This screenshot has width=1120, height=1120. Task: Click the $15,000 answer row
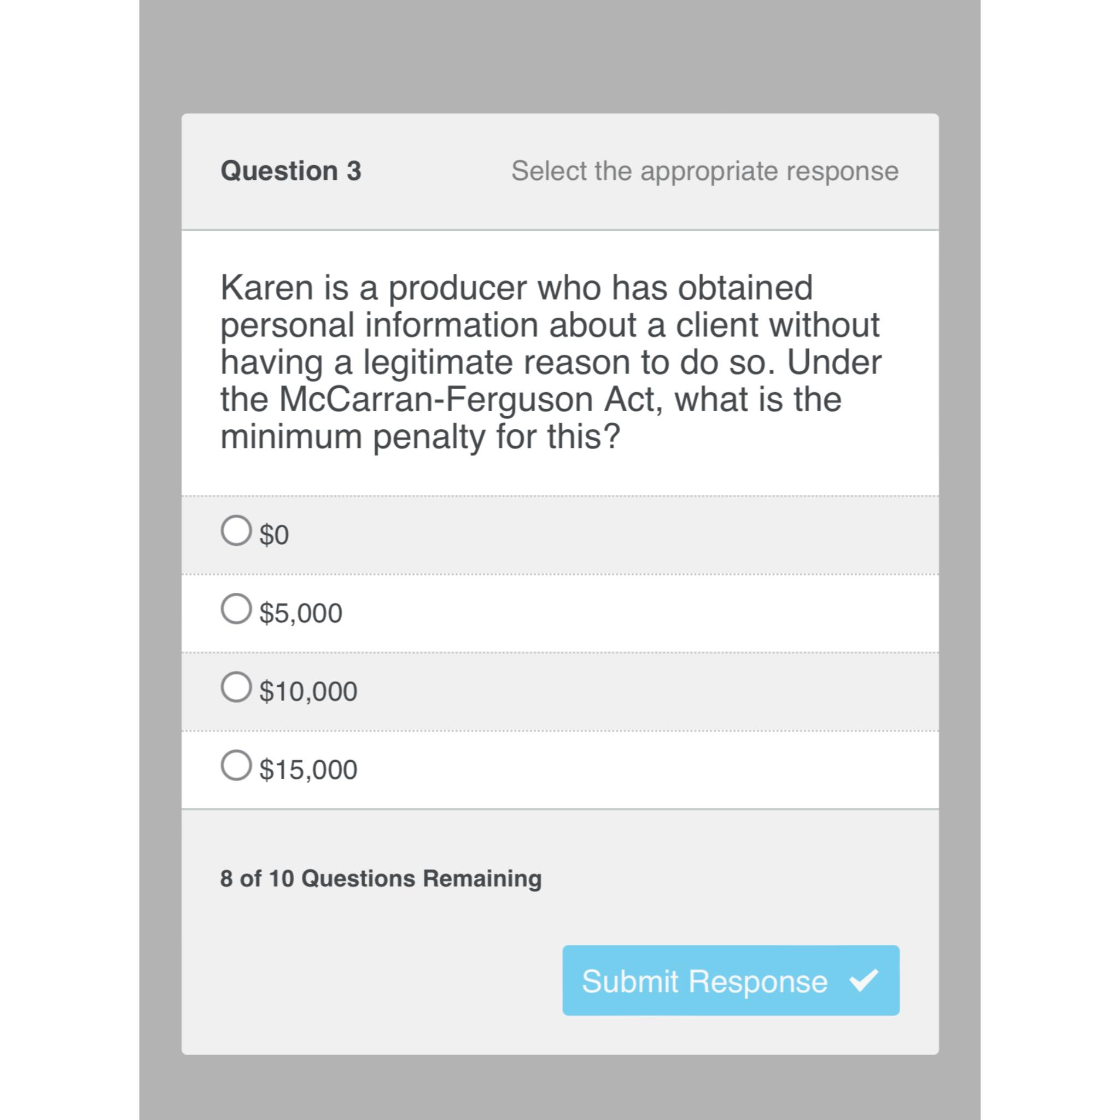pyautogui.click(x=557, y=768)
